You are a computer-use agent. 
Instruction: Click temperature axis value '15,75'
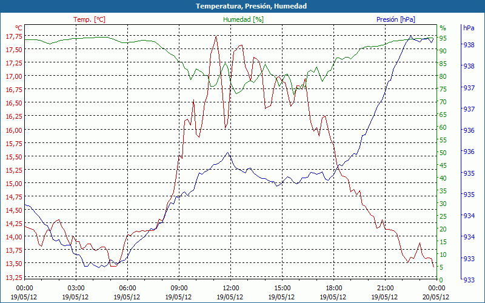coord(14,143)
